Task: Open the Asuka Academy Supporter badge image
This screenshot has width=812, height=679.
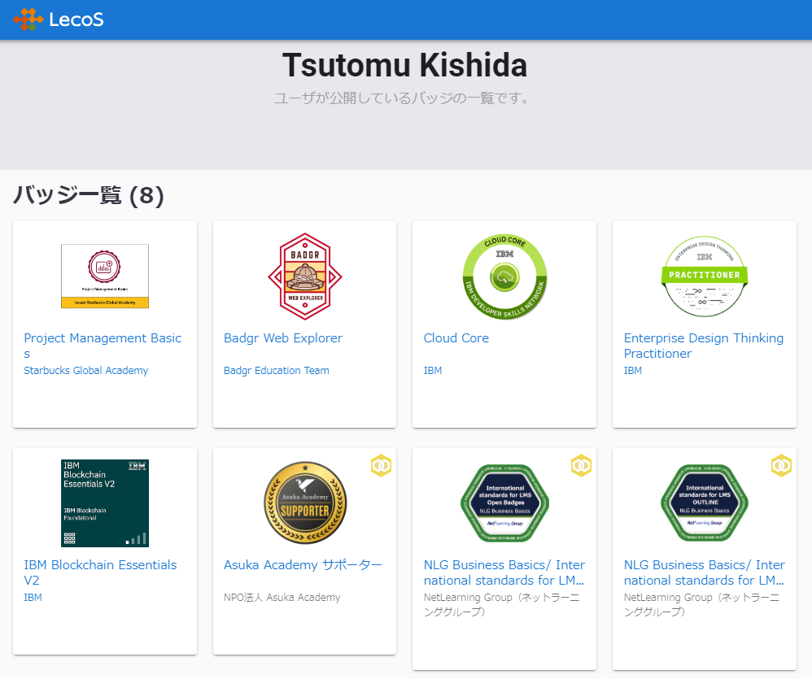Action: point(305,503)
